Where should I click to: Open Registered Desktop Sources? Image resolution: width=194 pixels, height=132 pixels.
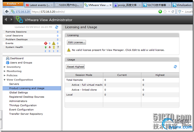coord(27,97)
